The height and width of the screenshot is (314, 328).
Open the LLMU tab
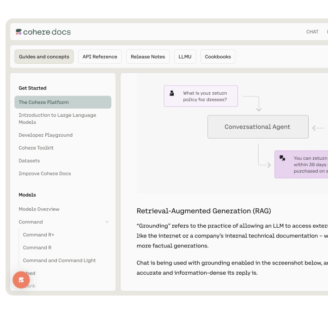coord(185,57)
